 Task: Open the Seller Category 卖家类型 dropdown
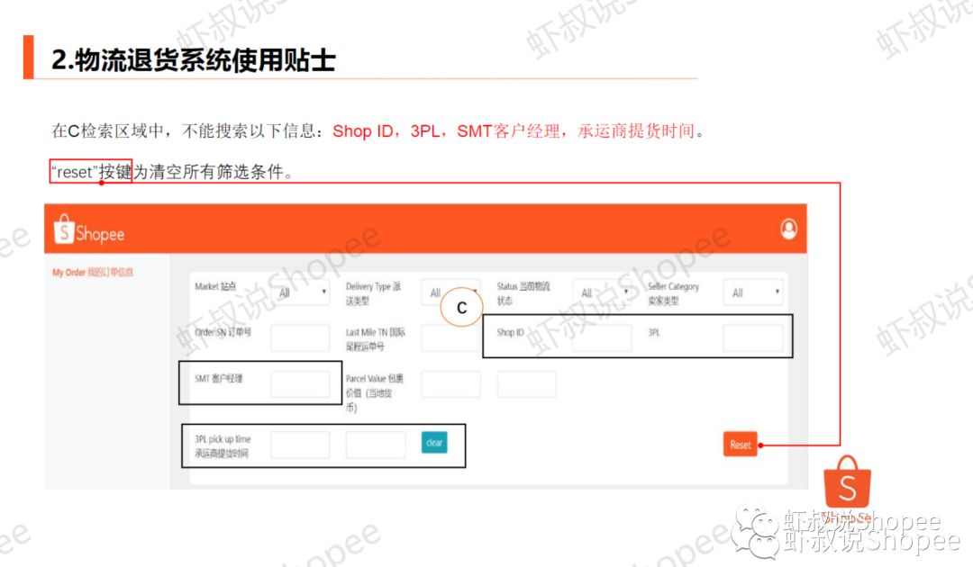pyautogui.click(x=753, y=292)
